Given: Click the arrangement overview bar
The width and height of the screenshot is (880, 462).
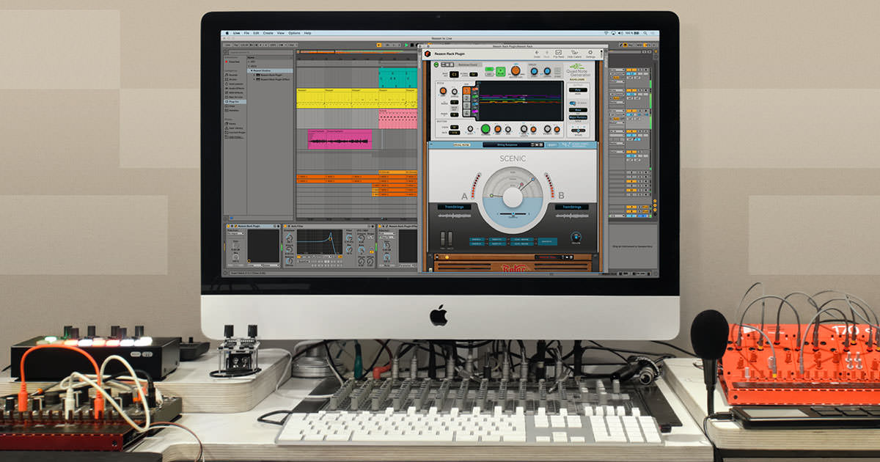Looking at the screenshot, I should tap(356, 52).
